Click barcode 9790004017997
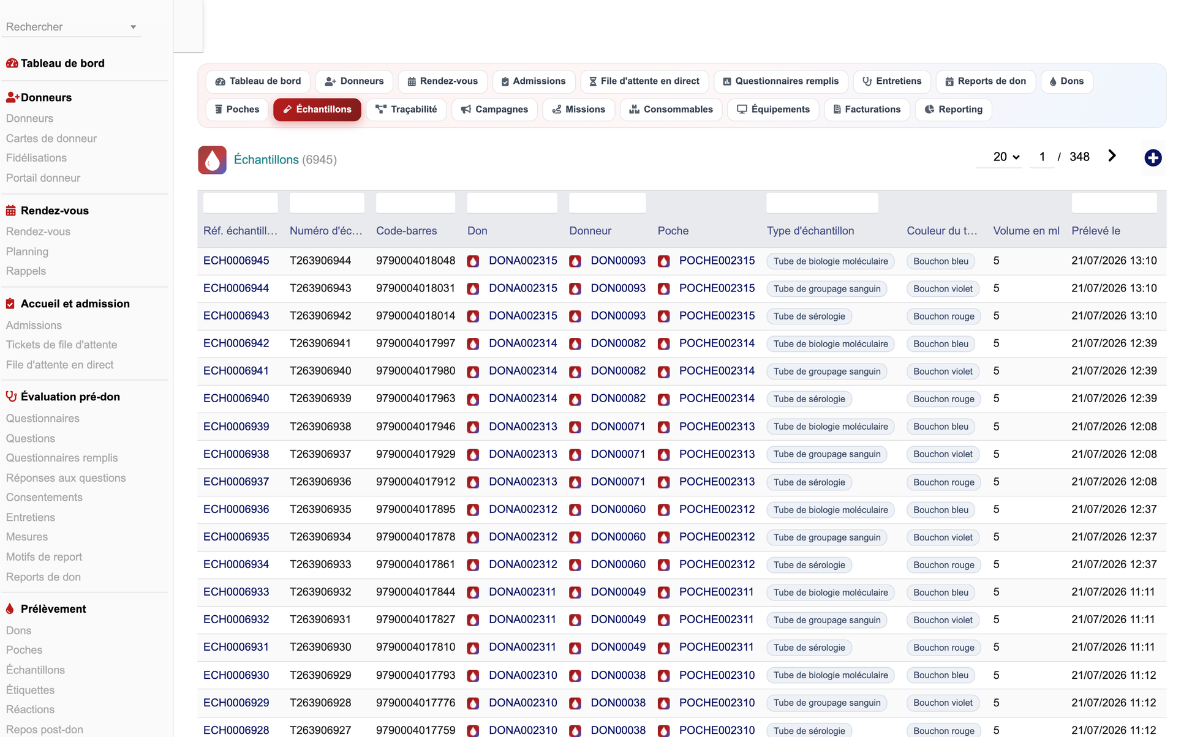 416,343
